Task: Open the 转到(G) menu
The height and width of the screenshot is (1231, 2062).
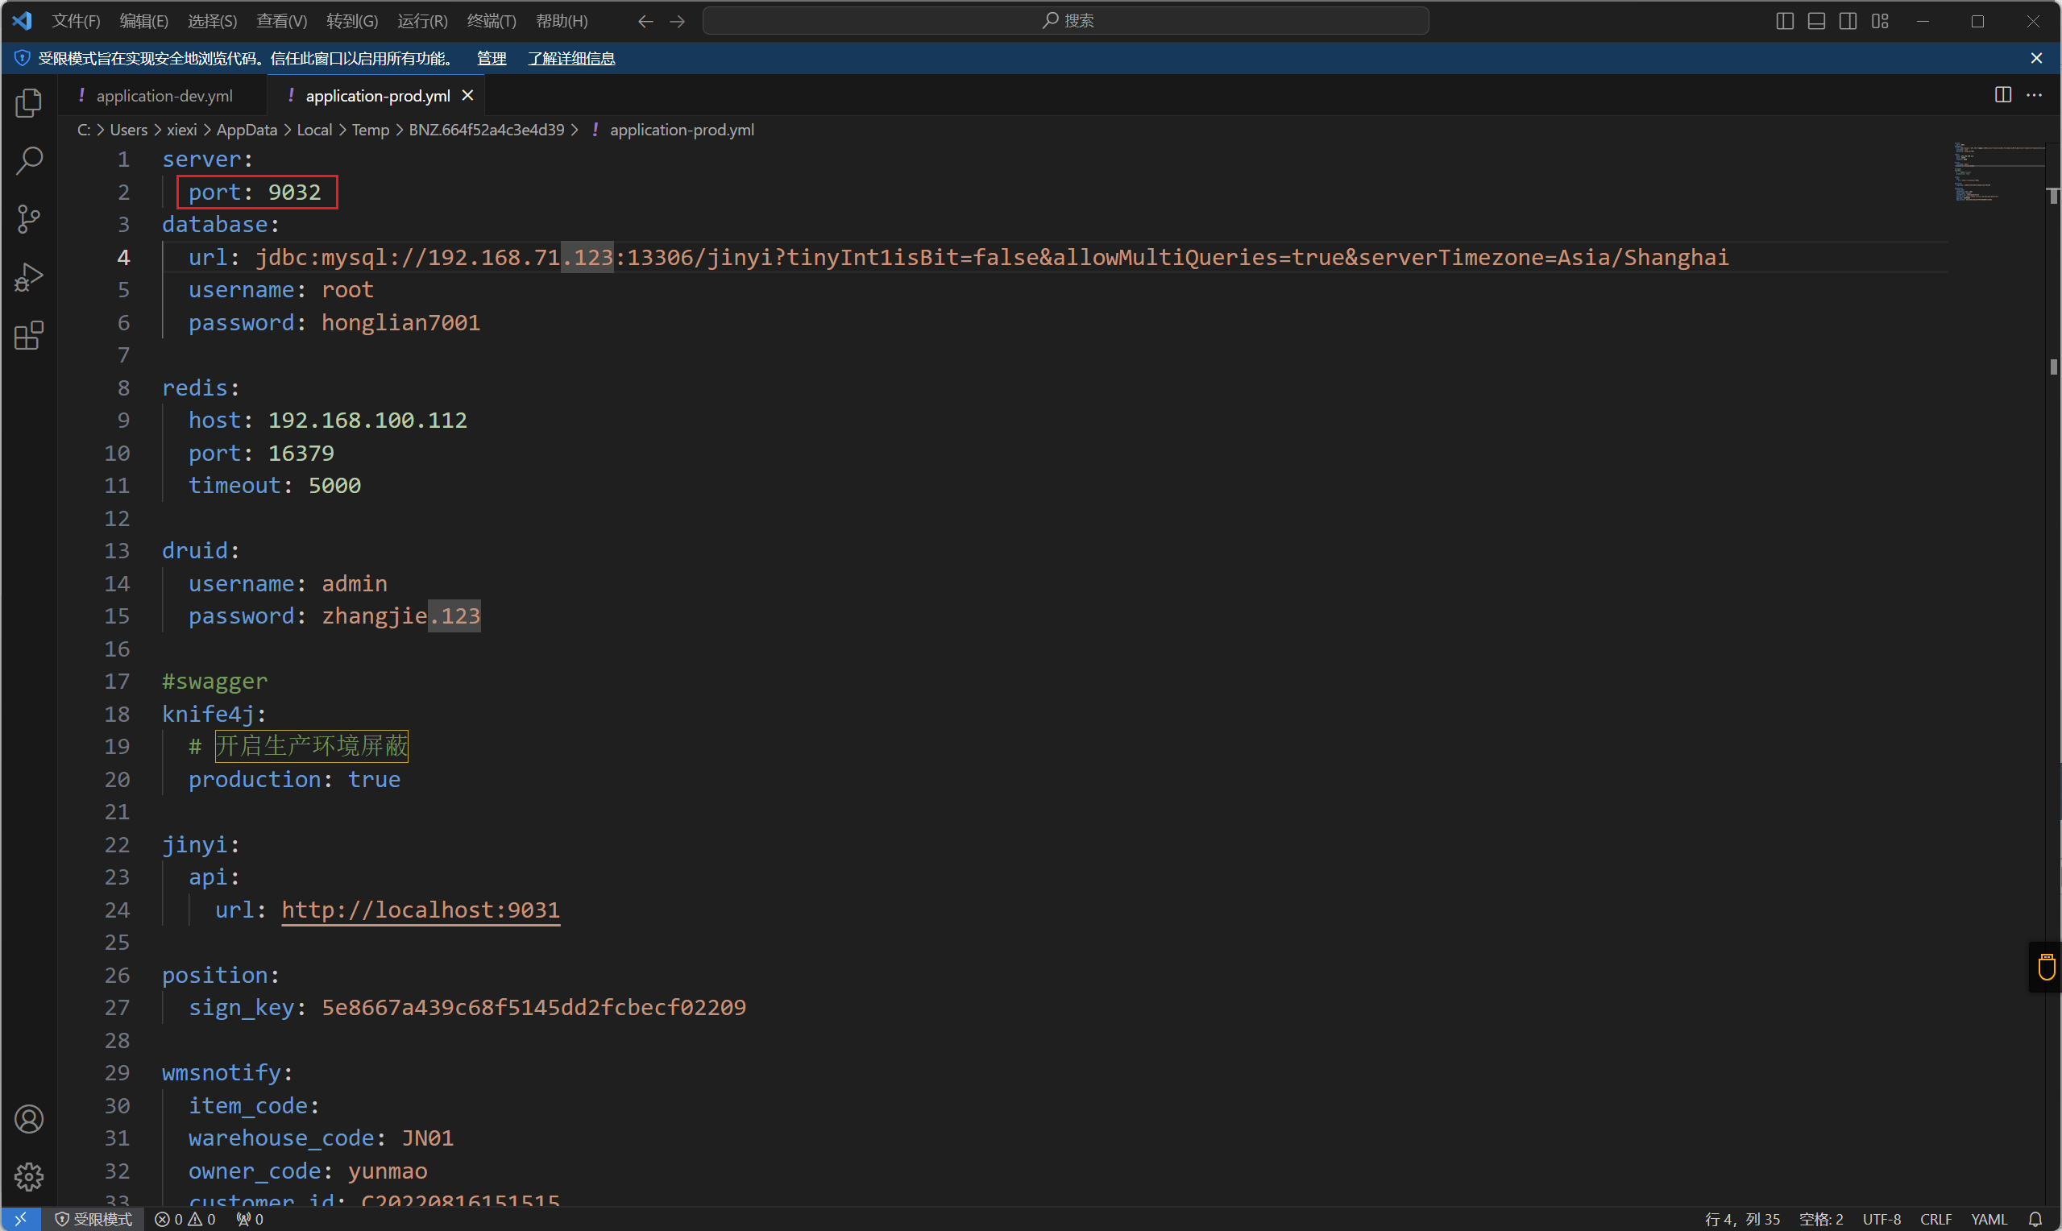Action: click(351, 21)
